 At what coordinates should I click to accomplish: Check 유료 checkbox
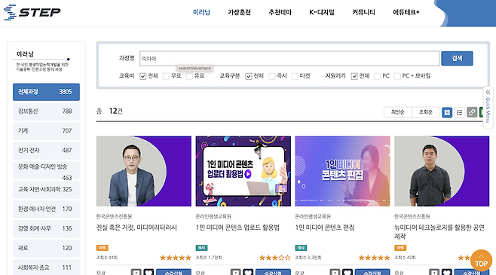189,76
